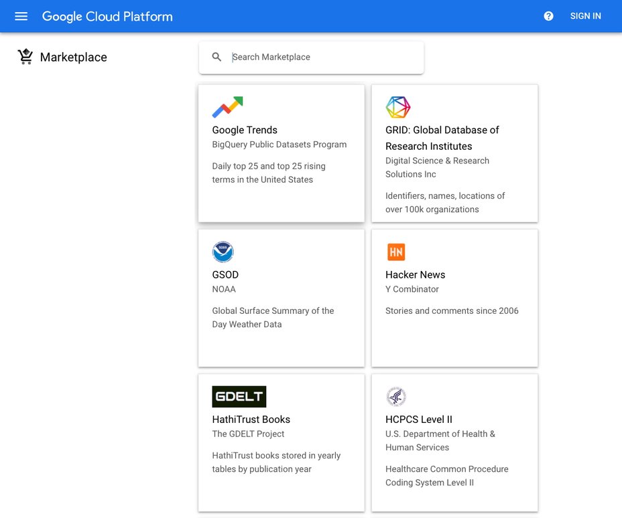Select the GDELT logo on HathiTrust Books card
Viewport: 622px width, 518px height.
[239, 396]
